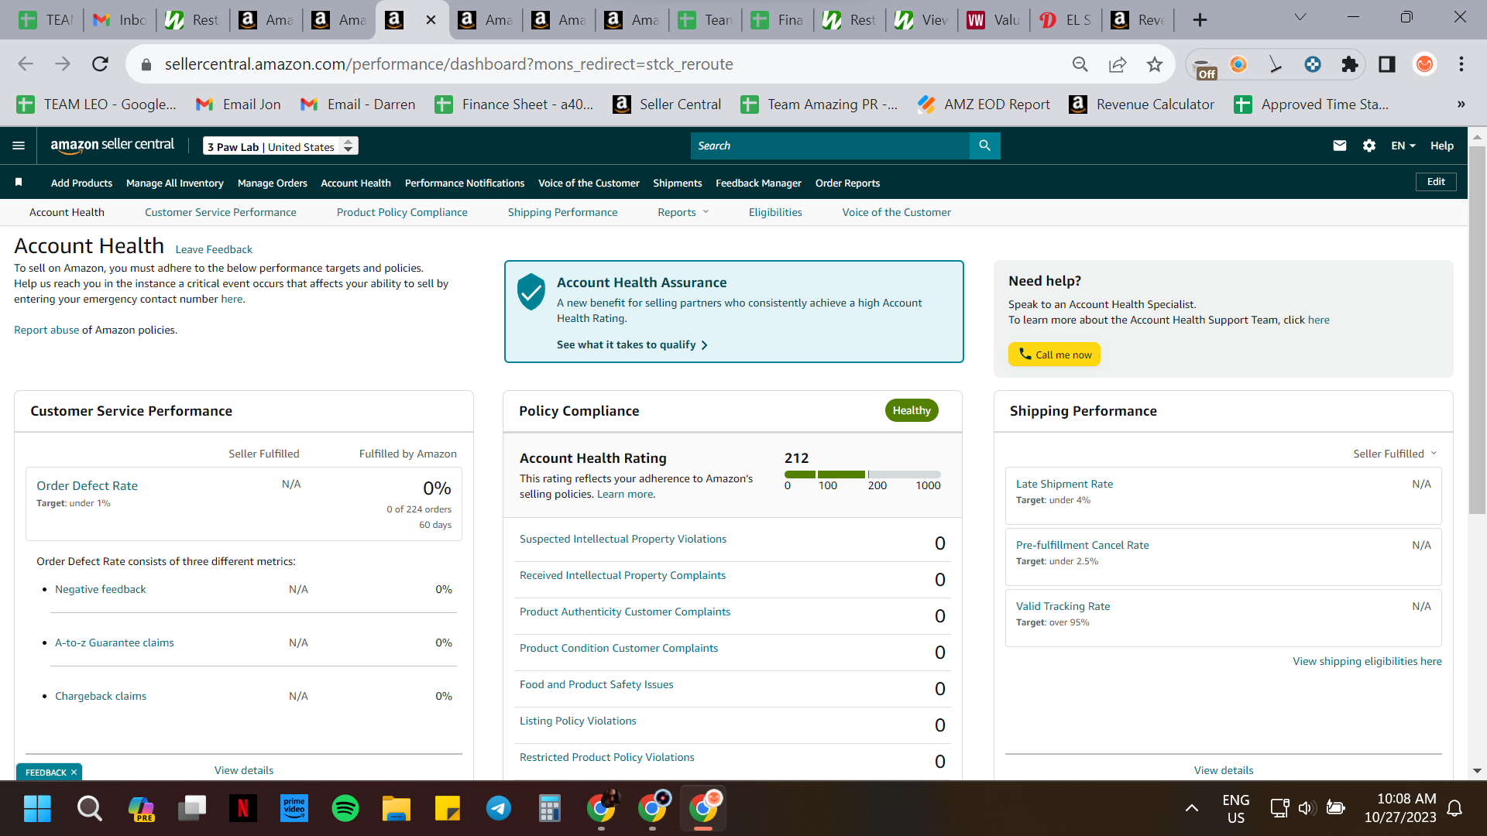Open the Seller Central settings gear
The width and height of the screenshot is (1487, 836).
pos(1369,146)
